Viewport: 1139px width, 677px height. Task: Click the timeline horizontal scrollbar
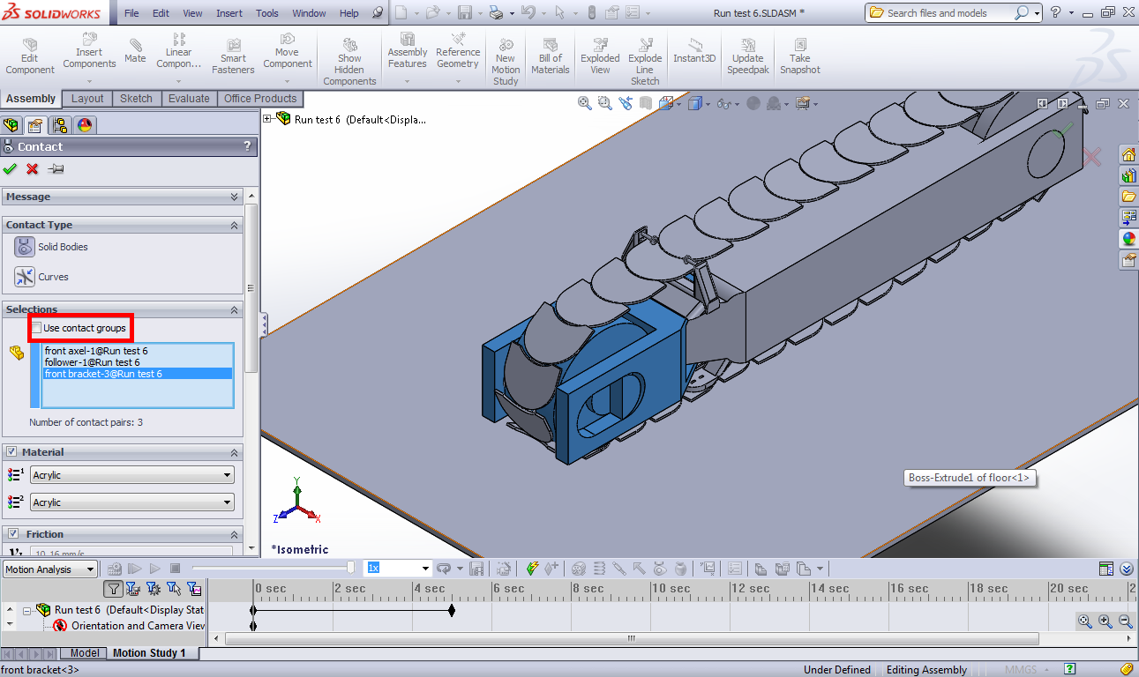pos(631,639)
